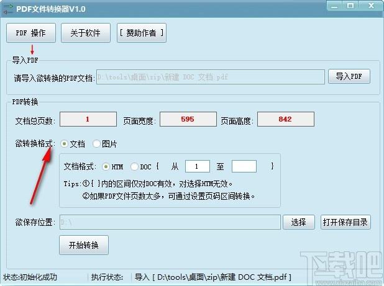
Task: Click the 导入PDF group title
Action: (25, 60)
